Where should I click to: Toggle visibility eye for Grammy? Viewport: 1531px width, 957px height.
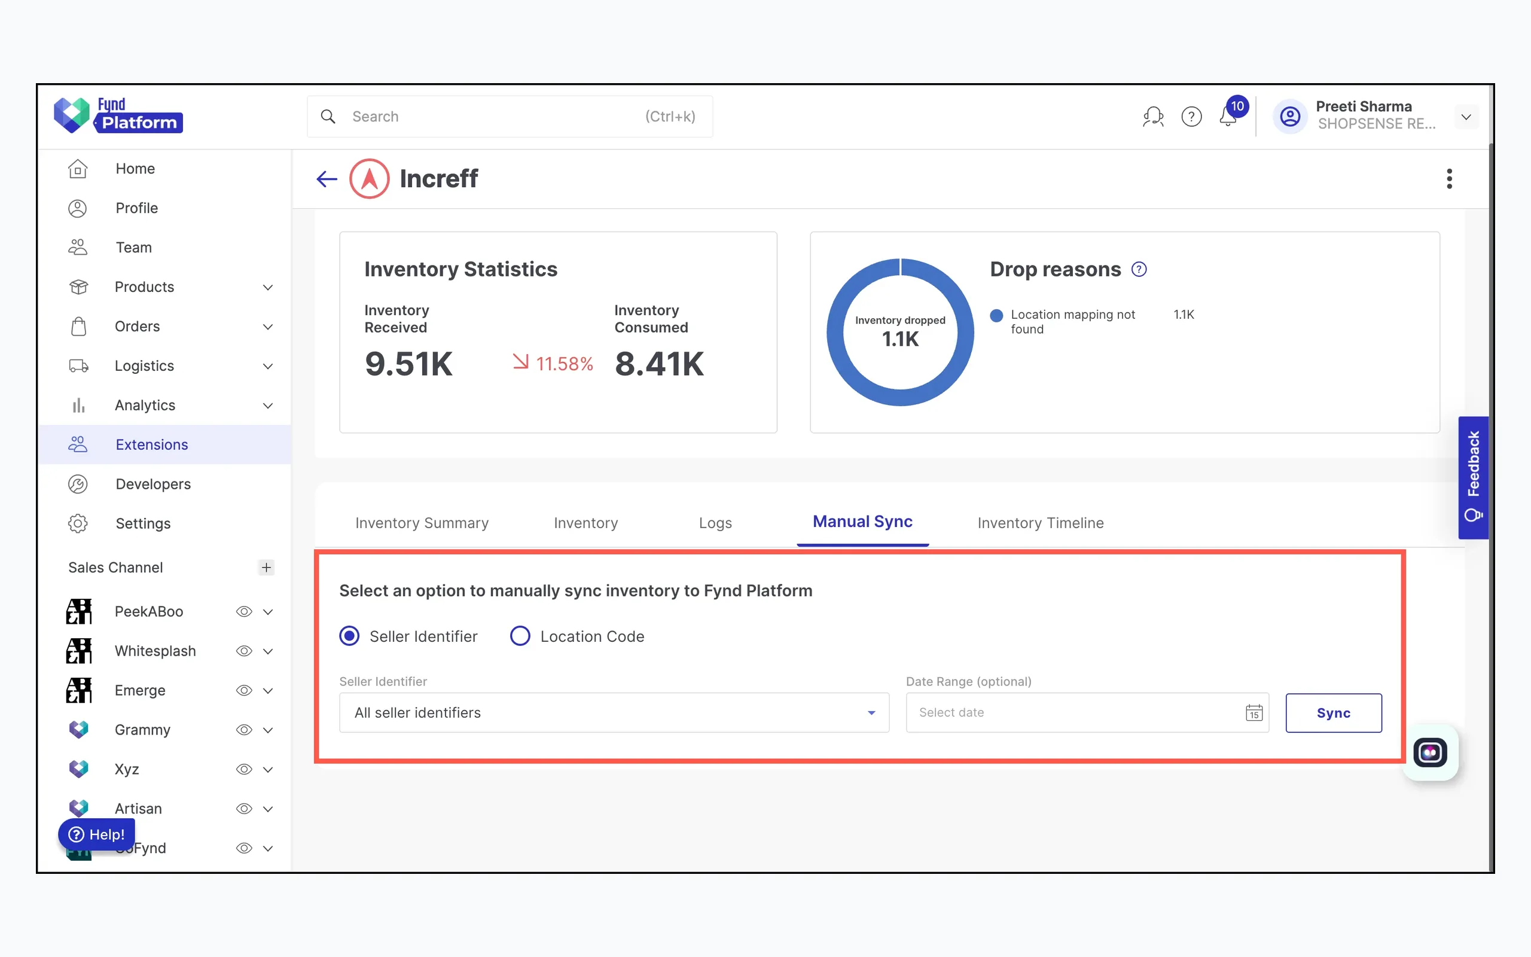coord(244,730)
